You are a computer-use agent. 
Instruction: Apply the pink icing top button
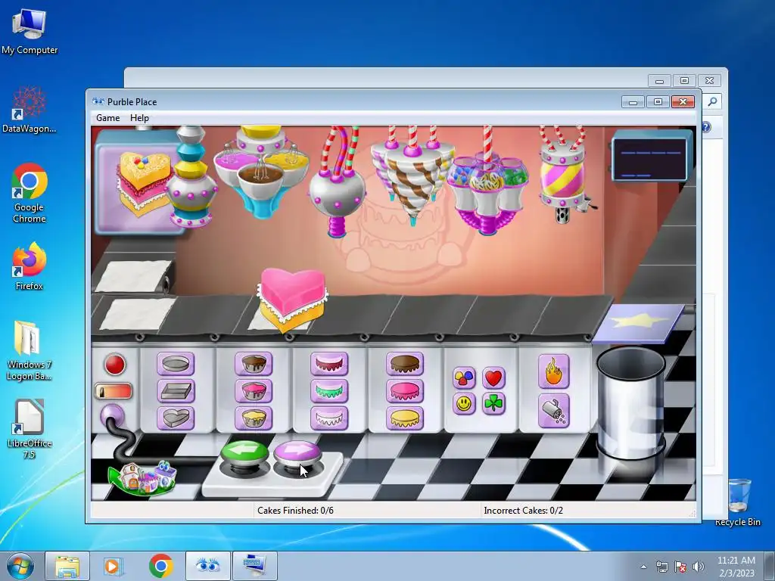click(405, 391)
